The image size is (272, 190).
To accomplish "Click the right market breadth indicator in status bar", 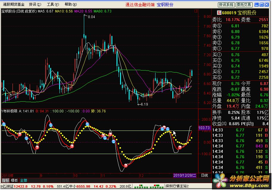I will (156, 187).
